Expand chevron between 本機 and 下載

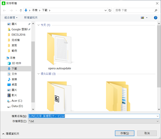click(x=40, y=10)
